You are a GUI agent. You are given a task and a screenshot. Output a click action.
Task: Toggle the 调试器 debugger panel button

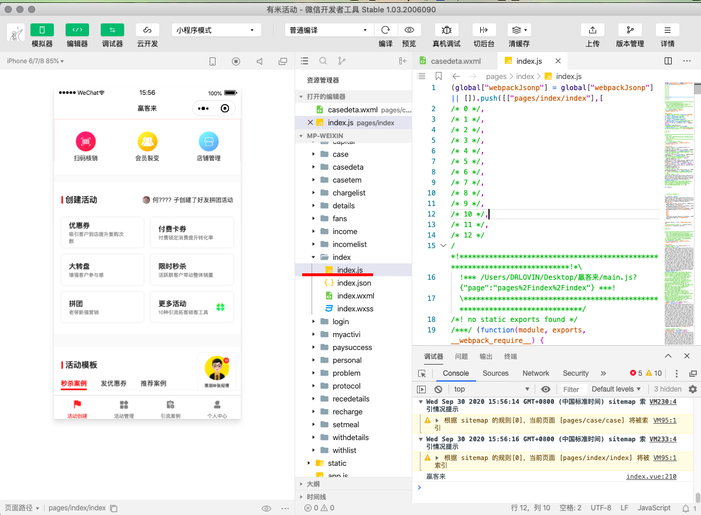112,30
